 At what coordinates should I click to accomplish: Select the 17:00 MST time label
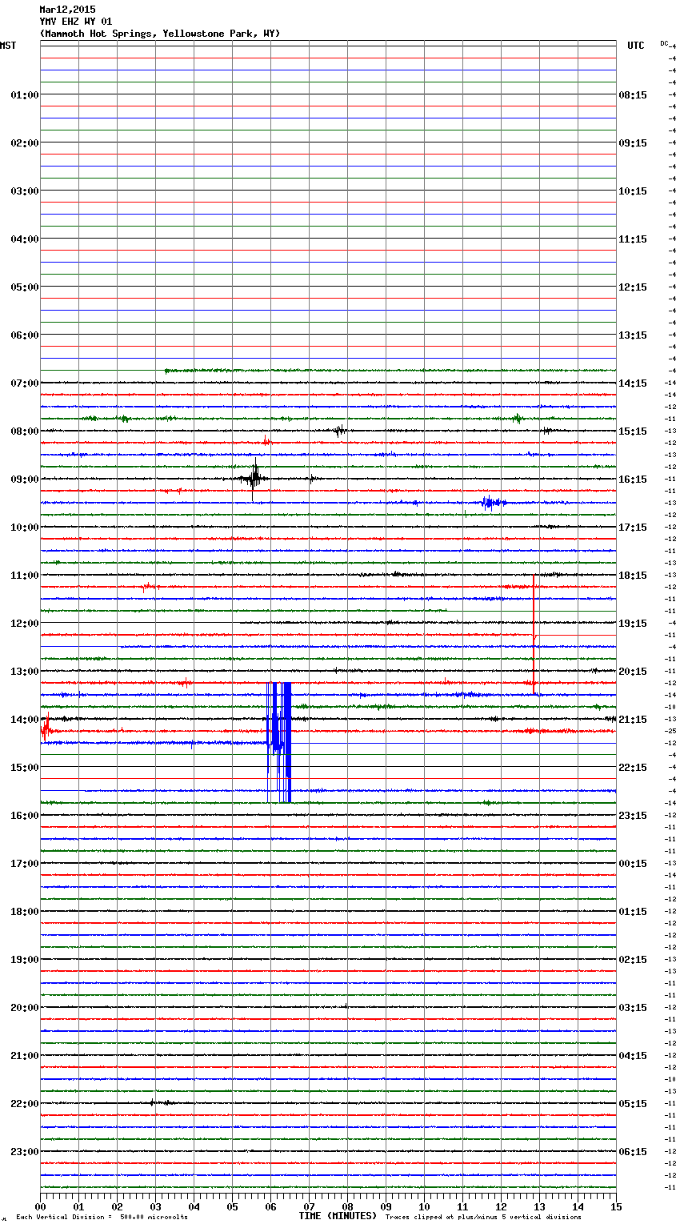click(x=25, y=864)
